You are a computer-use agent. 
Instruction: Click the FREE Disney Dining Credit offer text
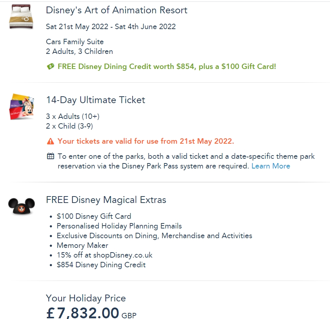pyautogui.click(x=167, y=66)
